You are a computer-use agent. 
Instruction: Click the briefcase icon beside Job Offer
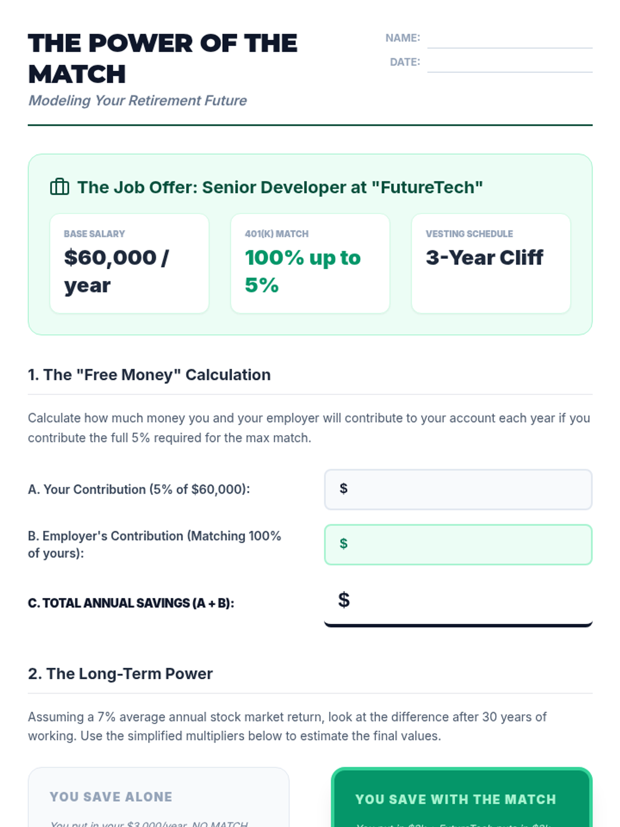[59, 187]
